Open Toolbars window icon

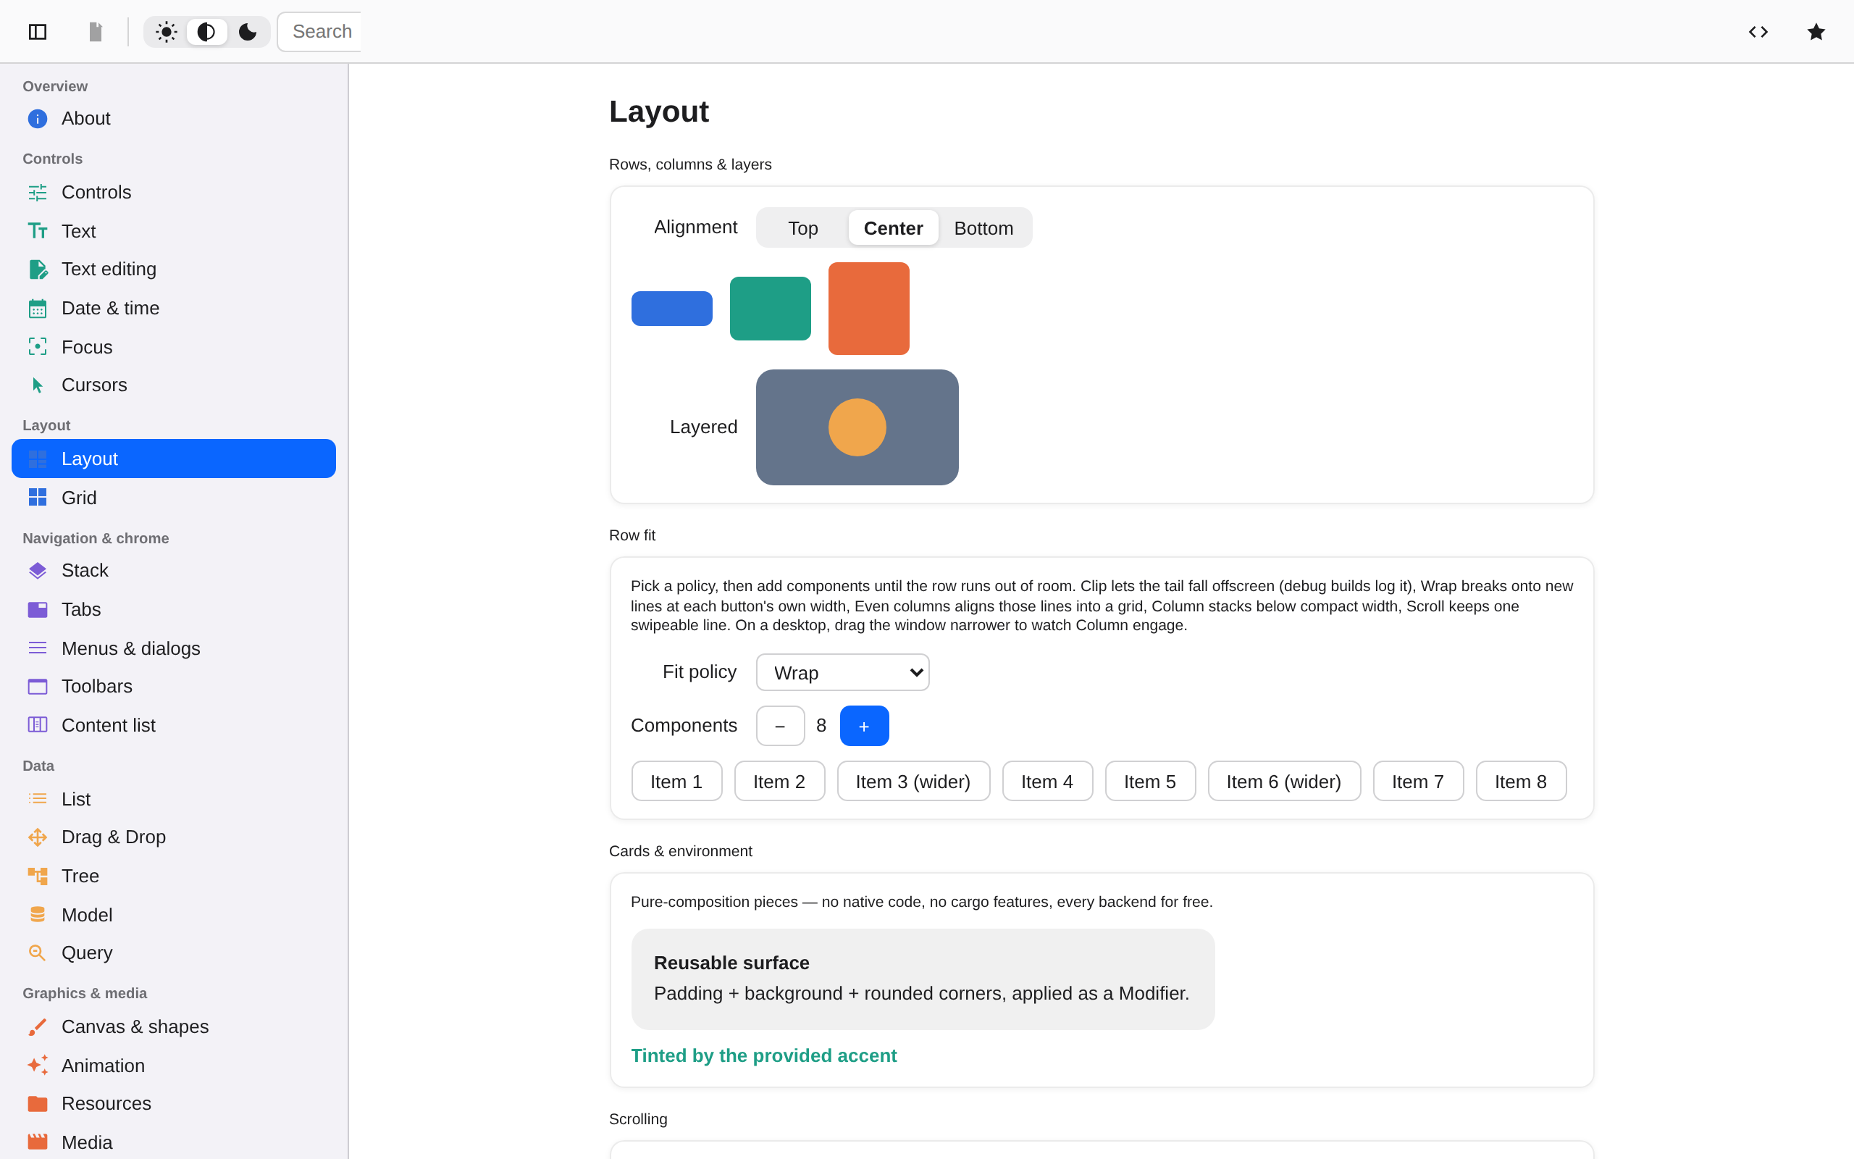coord(38,686)
